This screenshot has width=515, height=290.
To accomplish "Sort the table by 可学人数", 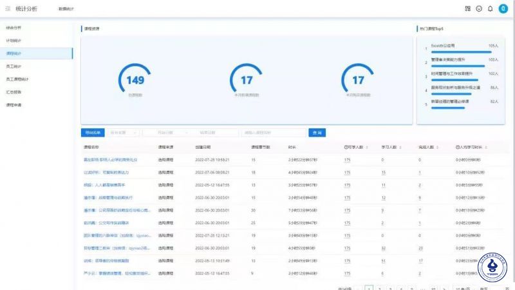I will coord(367,148).
